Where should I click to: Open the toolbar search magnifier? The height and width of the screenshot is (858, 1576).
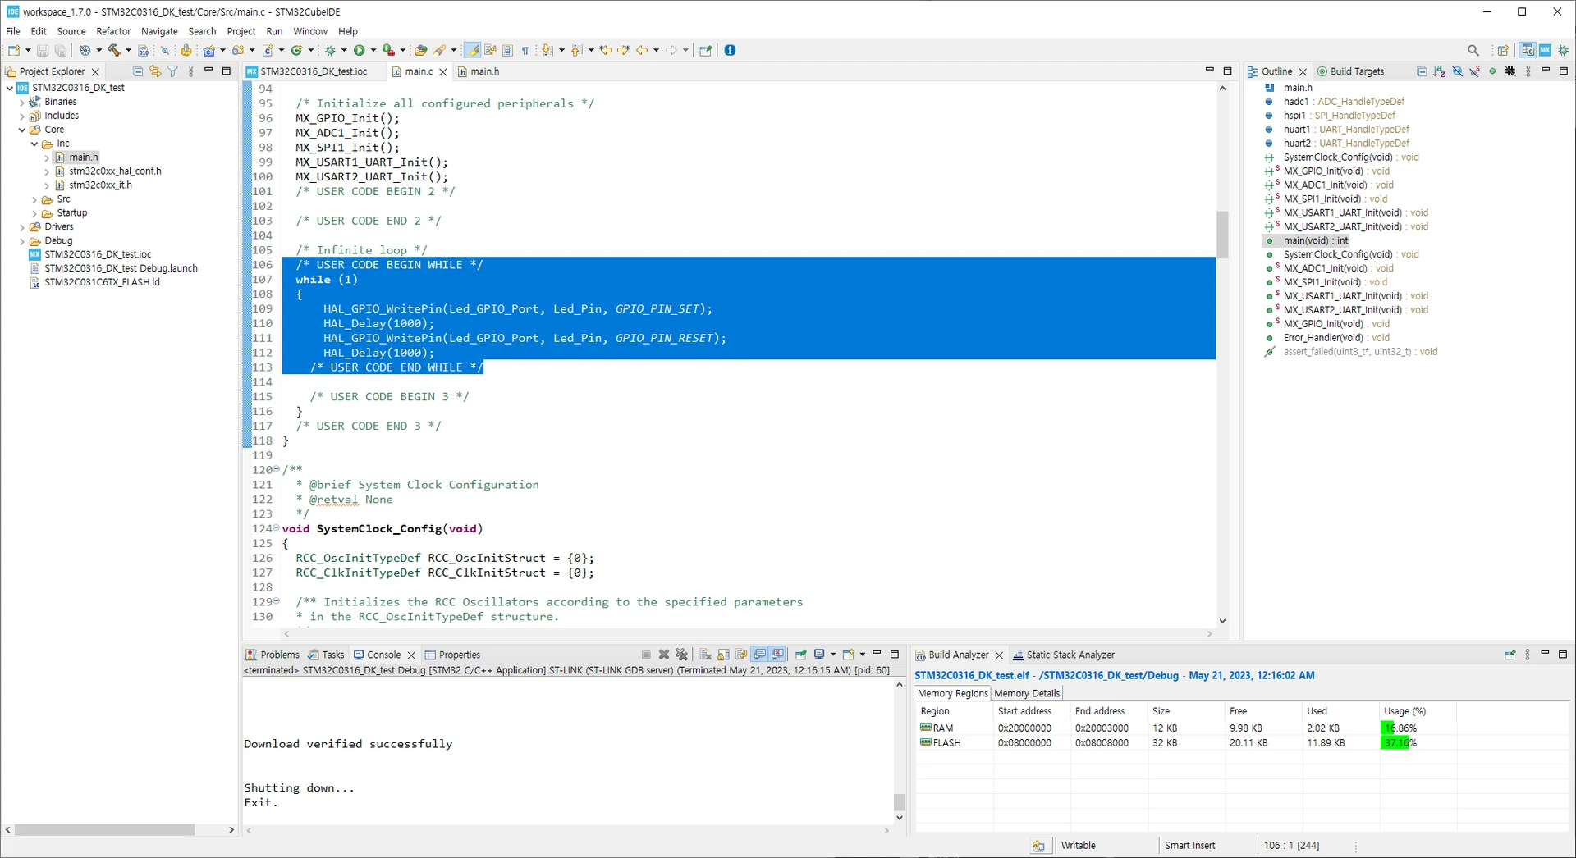click(1473, 51)
